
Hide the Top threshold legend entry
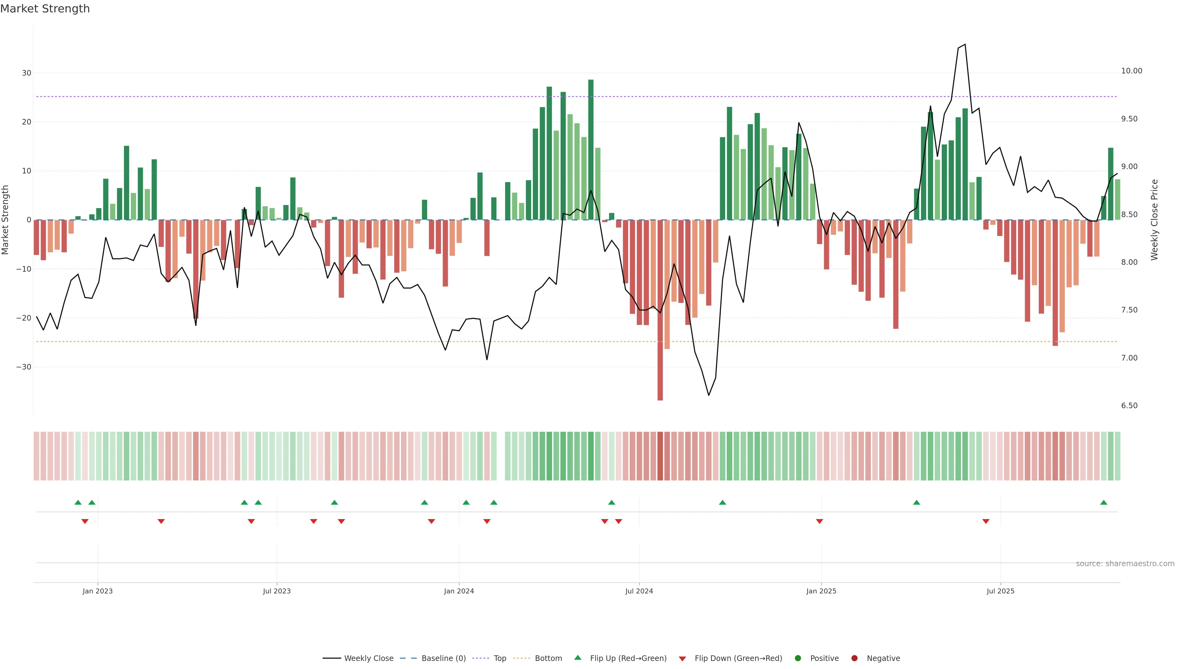(499, 658)
